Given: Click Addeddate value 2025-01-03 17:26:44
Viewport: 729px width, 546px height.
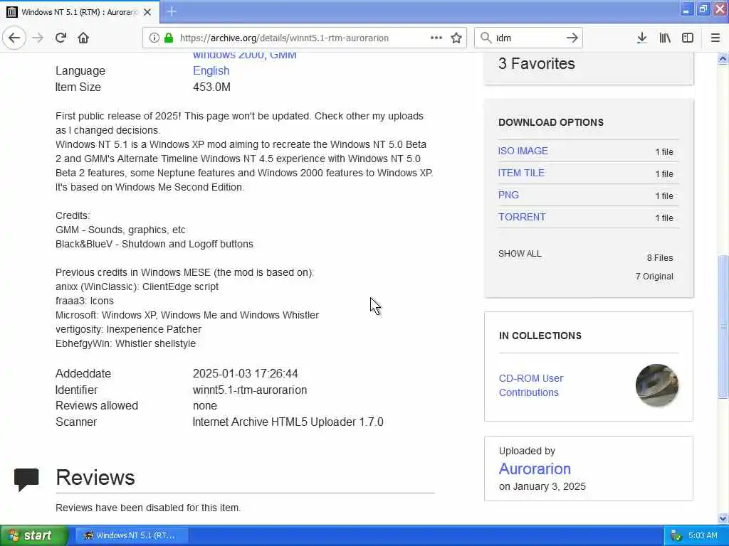Looking at the screenshot, I should click(x=246, y=373).
